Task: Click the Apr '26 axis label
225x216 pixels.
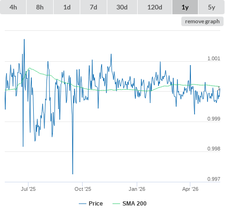Action: pyautogui.click(x=190, y=189)
